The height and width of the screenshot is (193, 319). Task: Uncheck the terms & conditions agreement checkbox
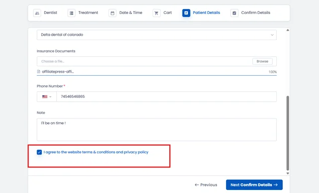[x=39, y=152]
